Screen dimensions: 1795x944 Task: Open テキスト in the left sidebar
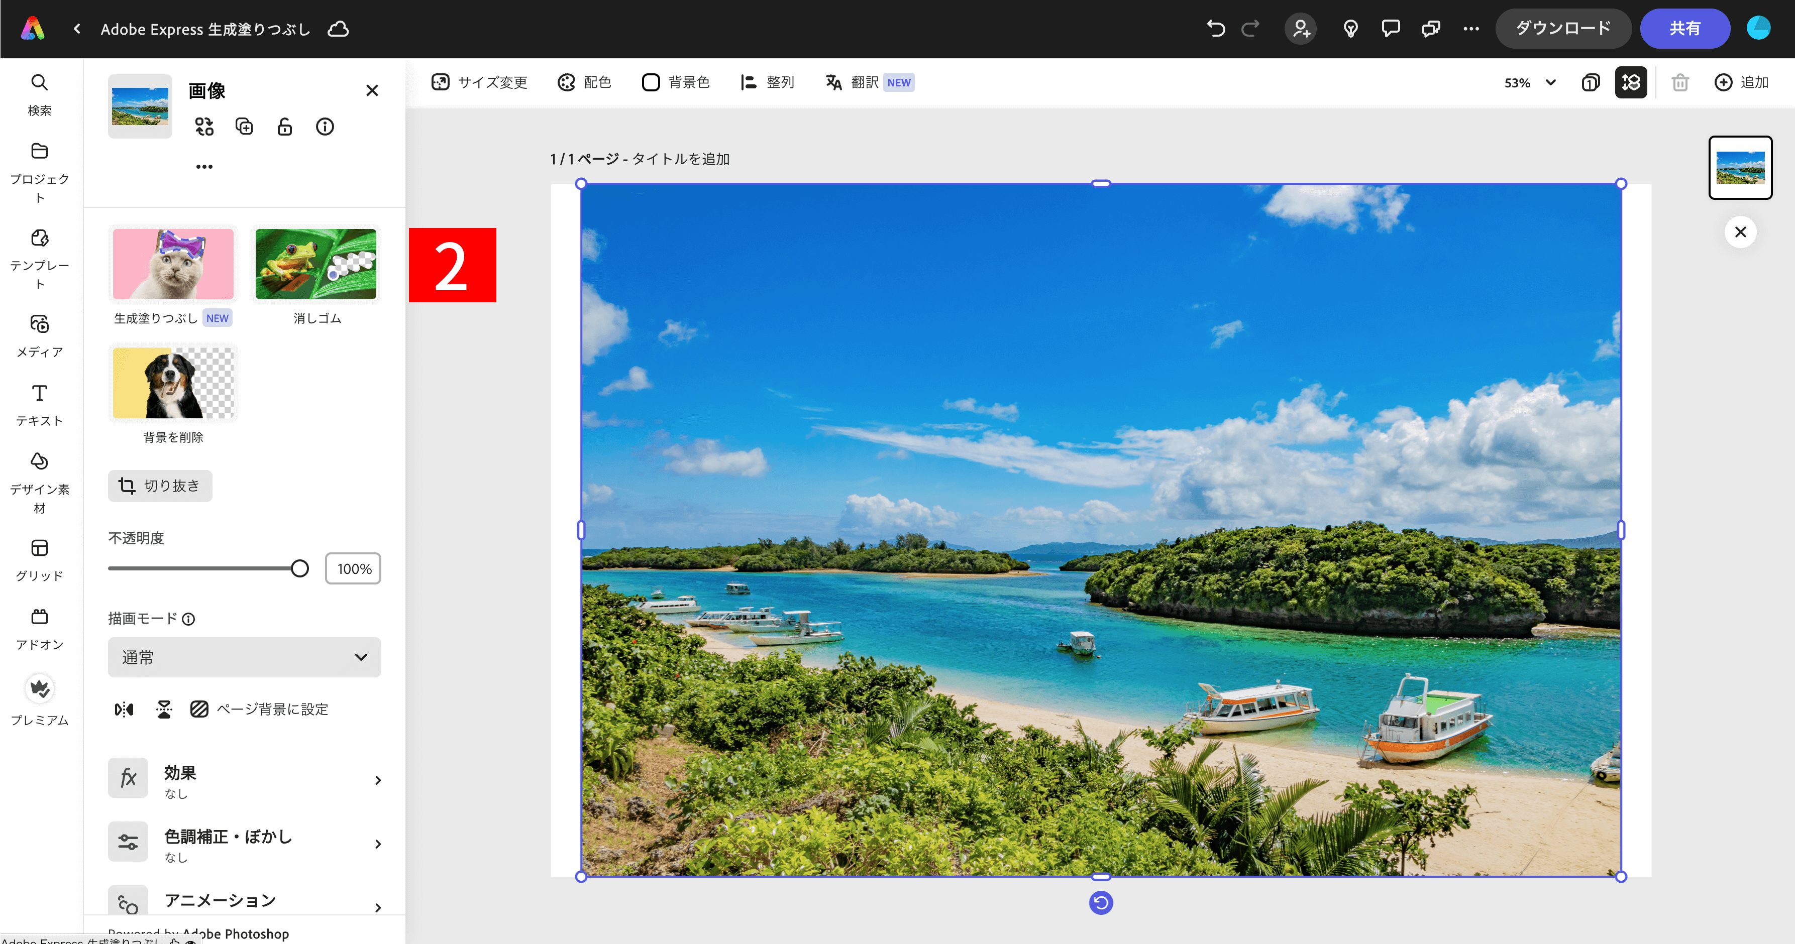pyautogui.click(x=40, y=405)
